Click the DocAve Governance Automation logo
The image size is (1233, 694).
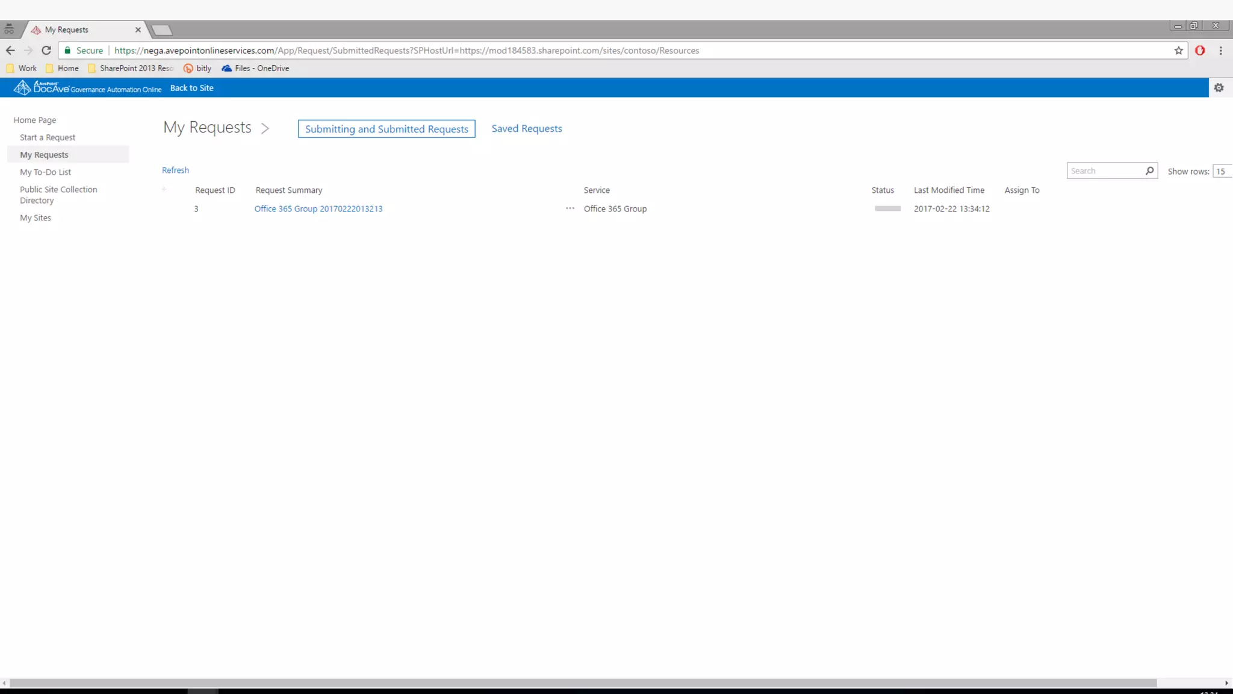(x=88, y=88)
